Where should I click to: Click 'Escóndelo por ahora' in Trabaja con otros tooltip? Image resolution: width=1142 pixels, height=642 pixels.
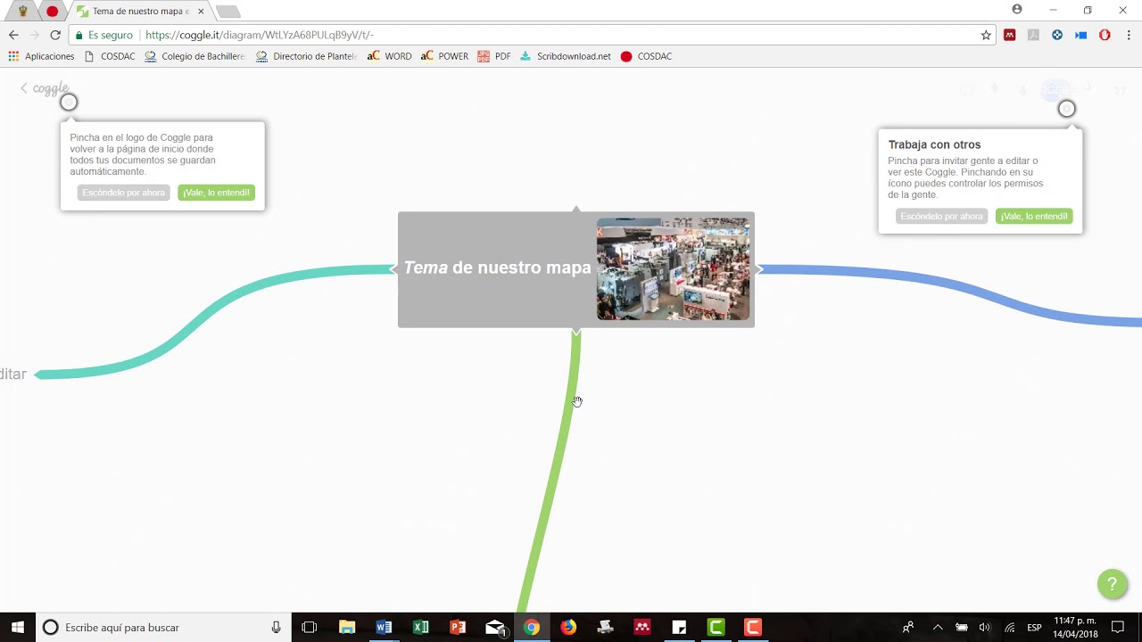tap(941, 217)
